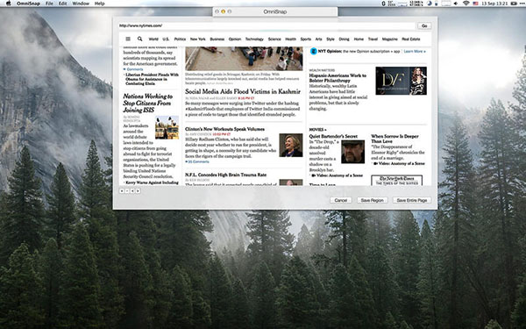
Task: Select the Health section tab
Action: coord(290,39)
